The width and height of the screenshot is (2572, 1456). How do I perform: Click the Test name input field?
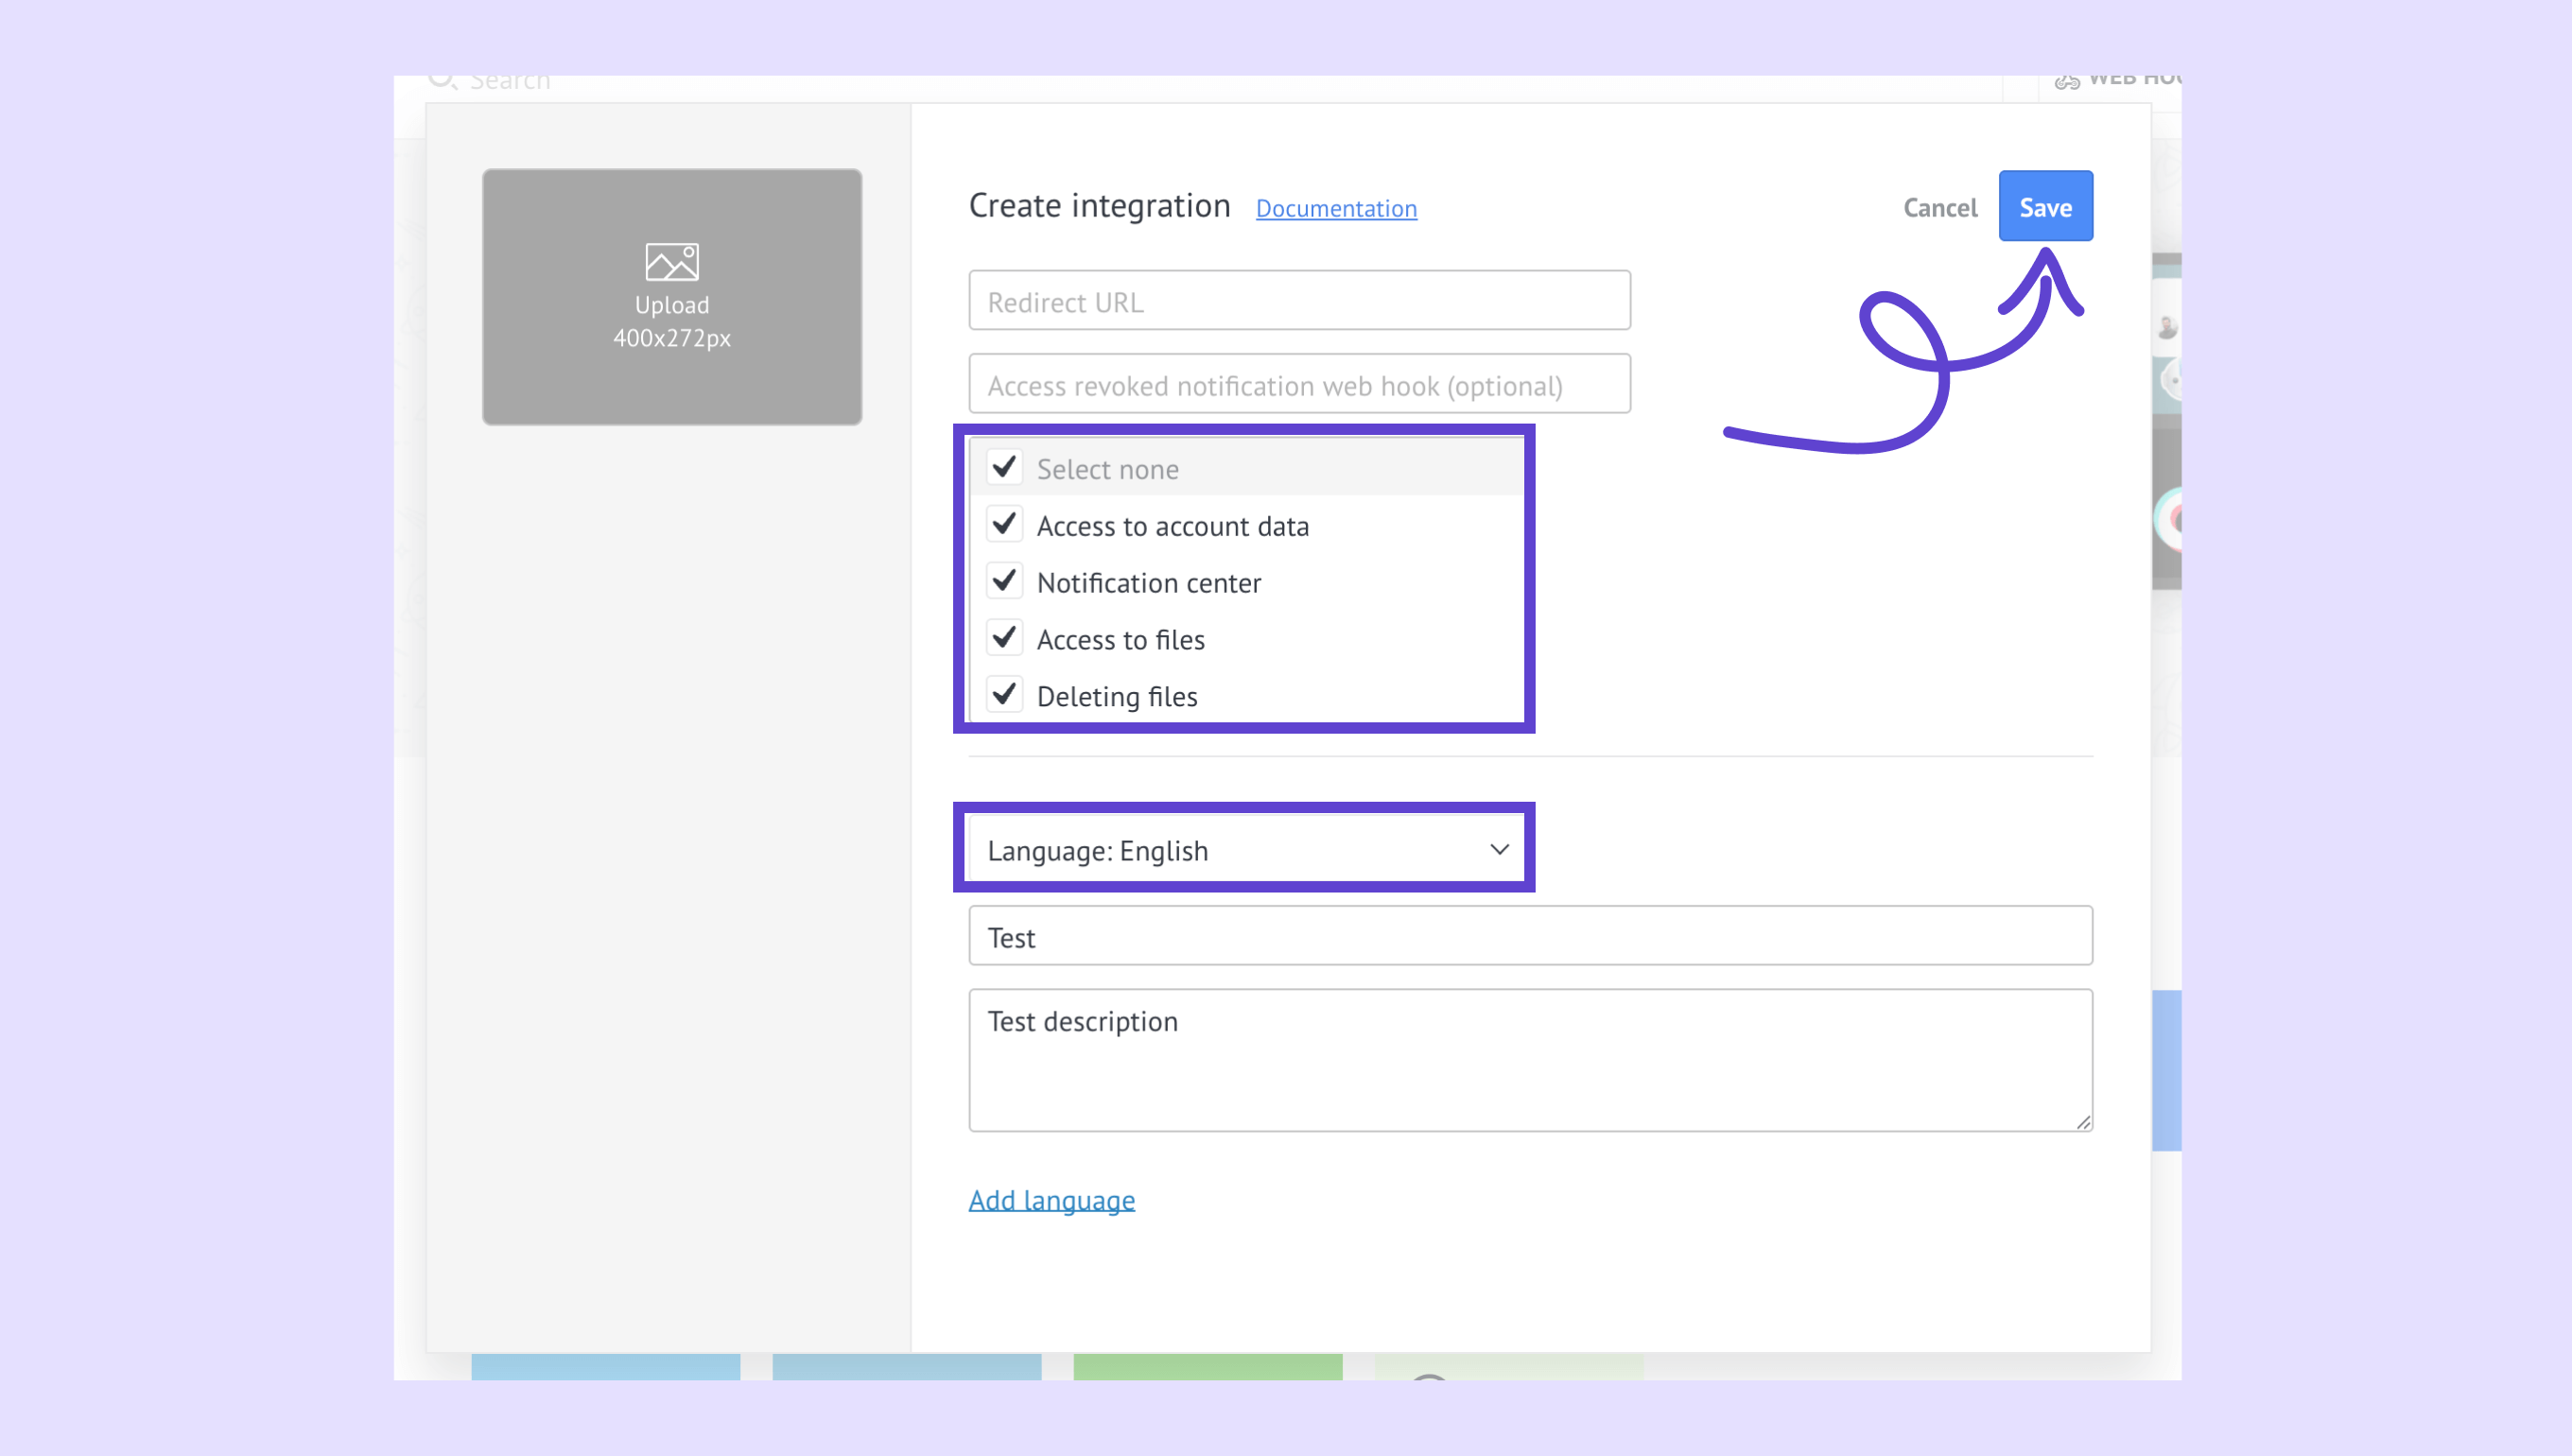click(1529, 936)
